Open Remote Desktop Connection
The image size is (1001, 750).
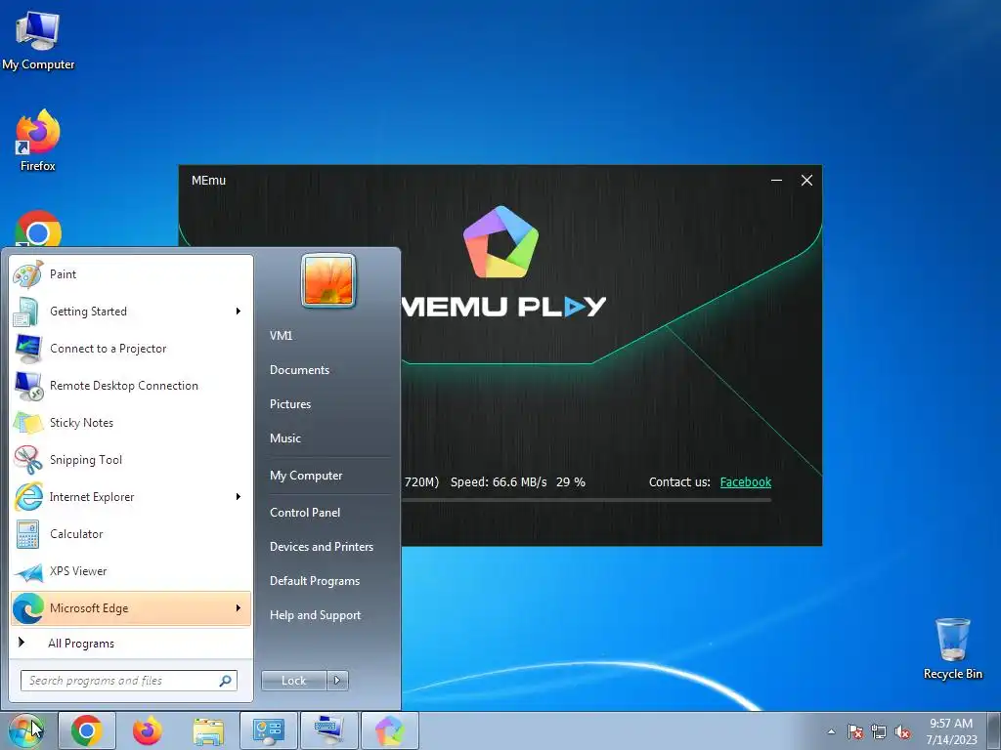pyautogui.click(x=131, y=386)
